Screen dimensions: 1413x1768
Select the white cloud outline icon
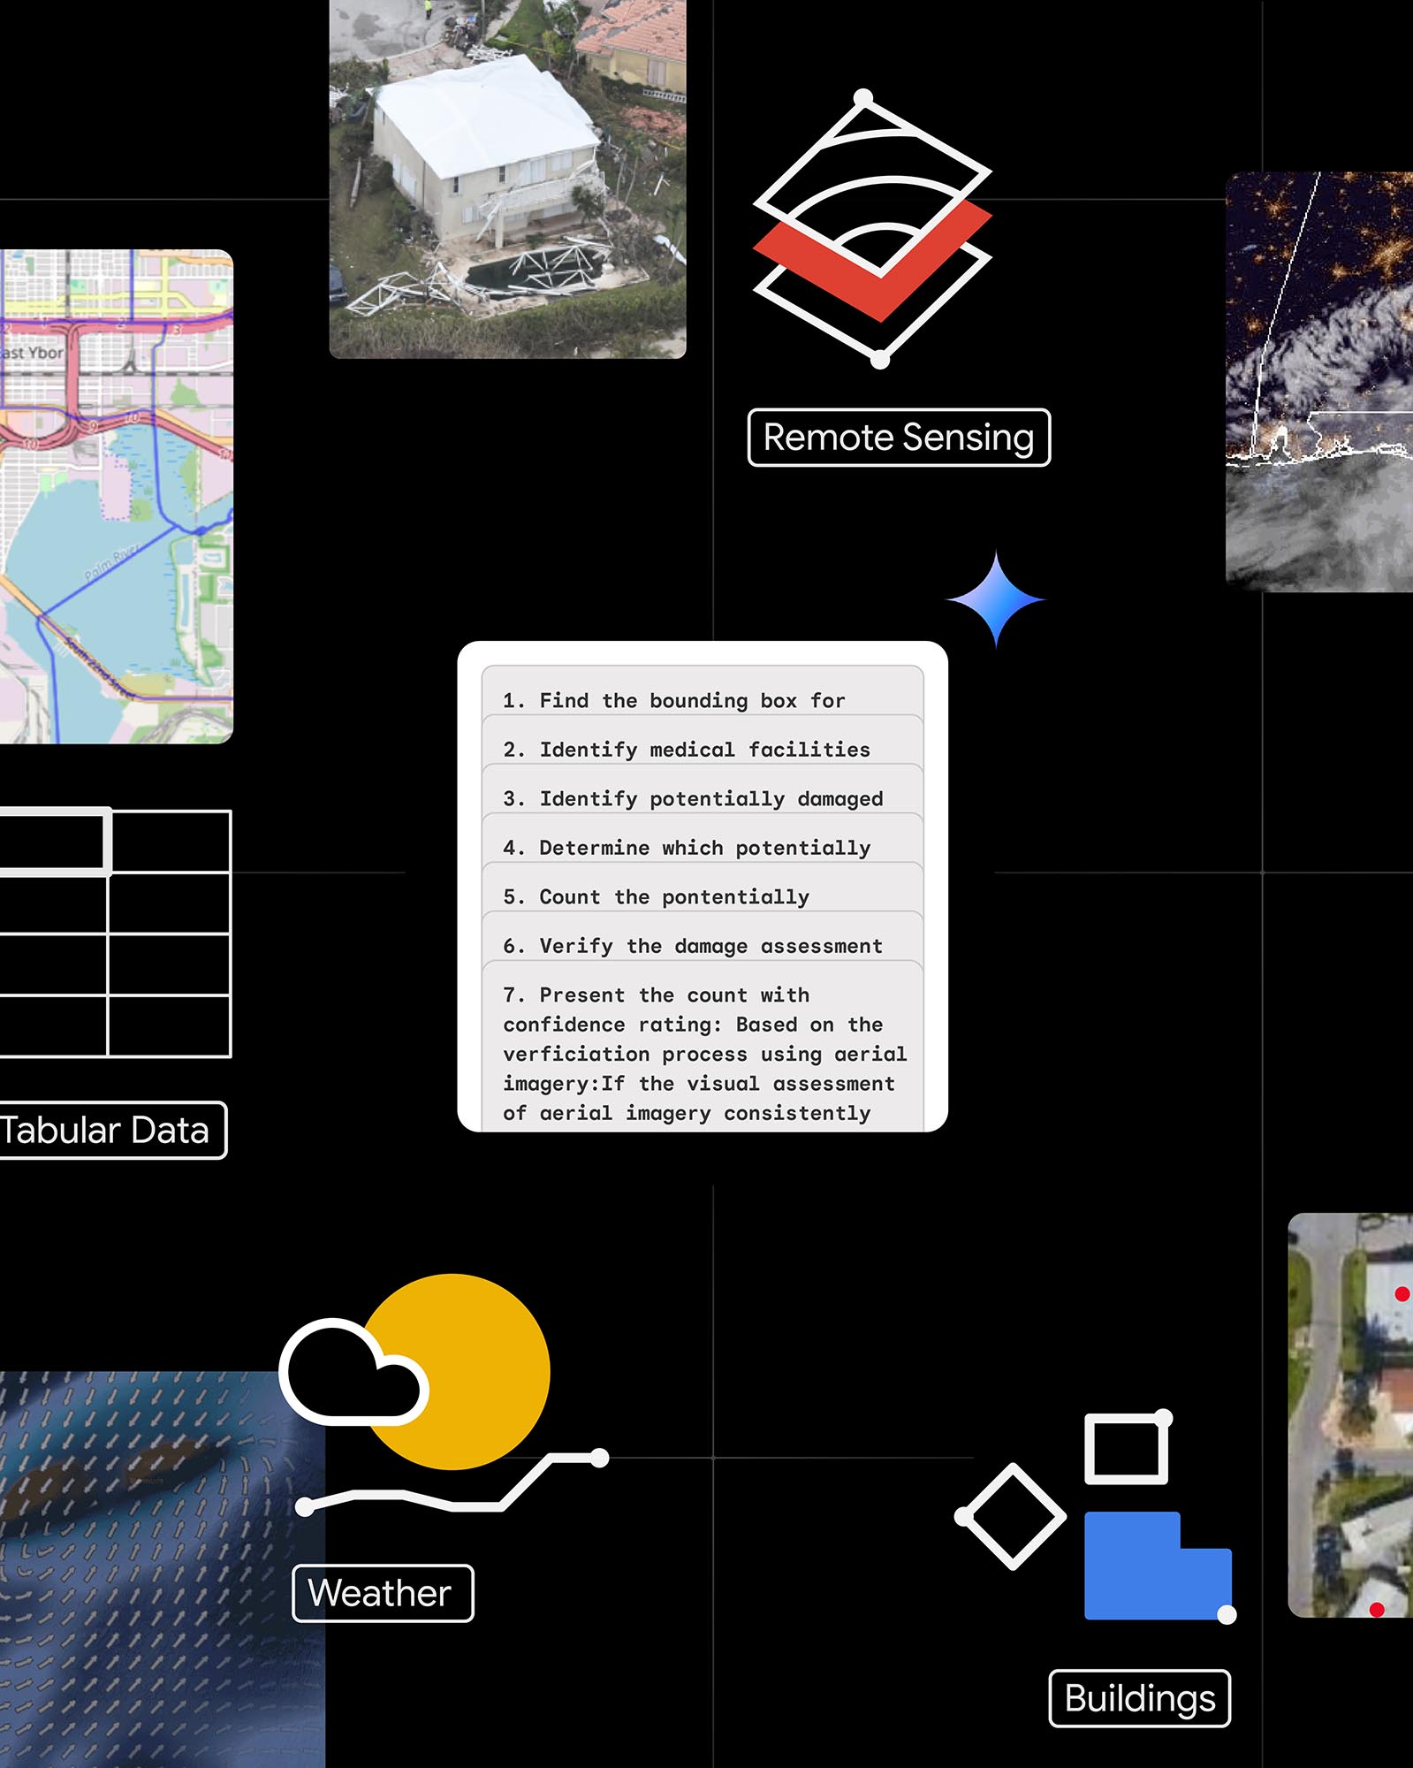point(352,1373)
